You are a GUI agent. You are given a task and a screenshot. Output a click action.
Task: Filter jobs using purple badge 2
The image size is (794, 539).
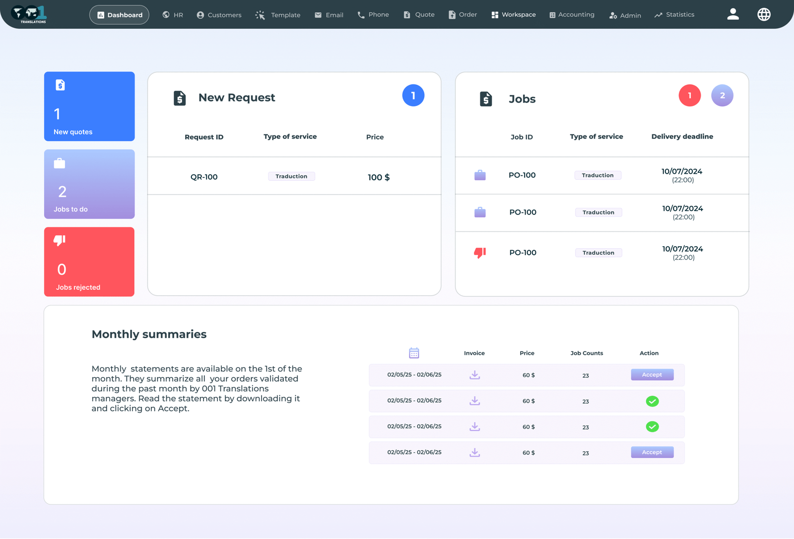[722, 96]
